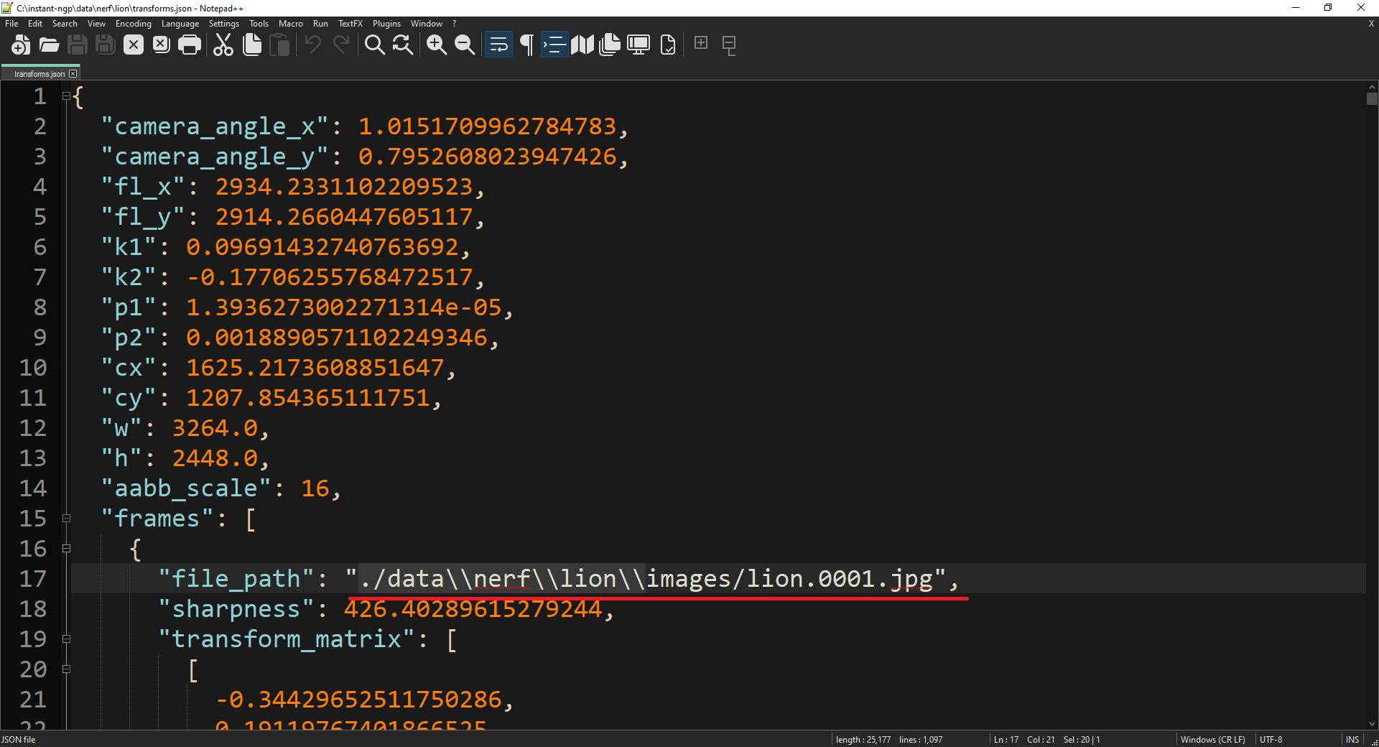Viewport: 1379px width, 747px height.
Task: Open the Search menu
Action: [65, 24]
